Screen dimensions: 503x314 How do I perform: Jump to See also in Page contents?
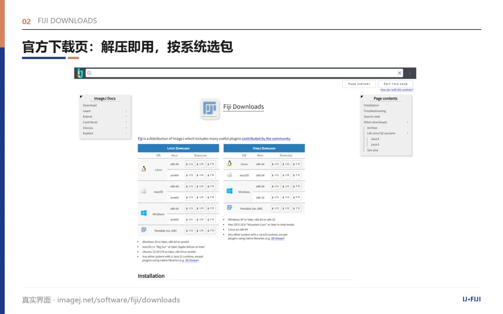point(373,150)
